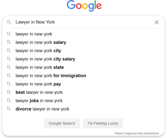168x138 pixels.
Task: Click the search icon beside "lawyer jobs in new york"
Action: (9, 101)
